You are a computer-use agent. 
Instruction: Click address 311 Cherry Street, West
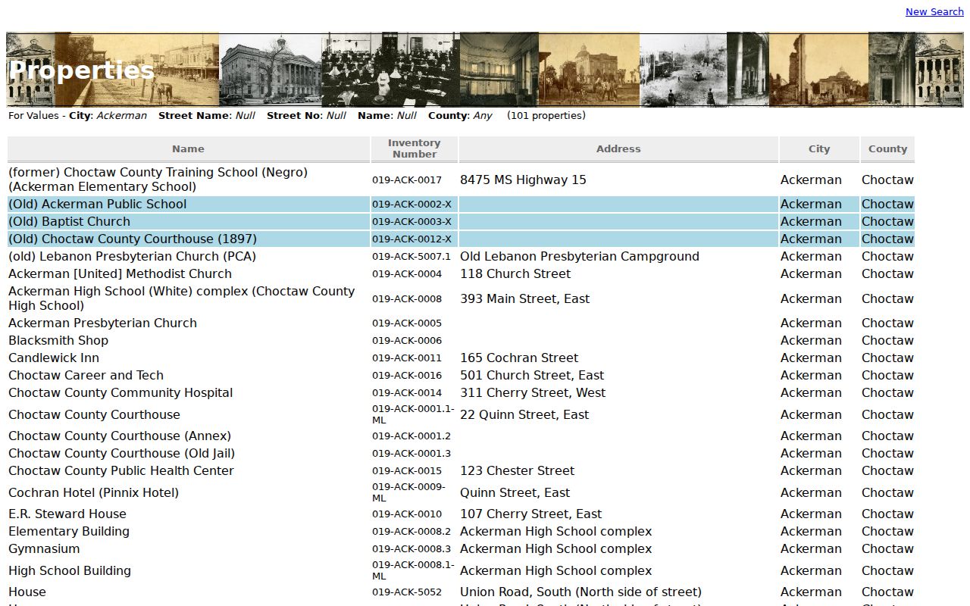[533, 392]
